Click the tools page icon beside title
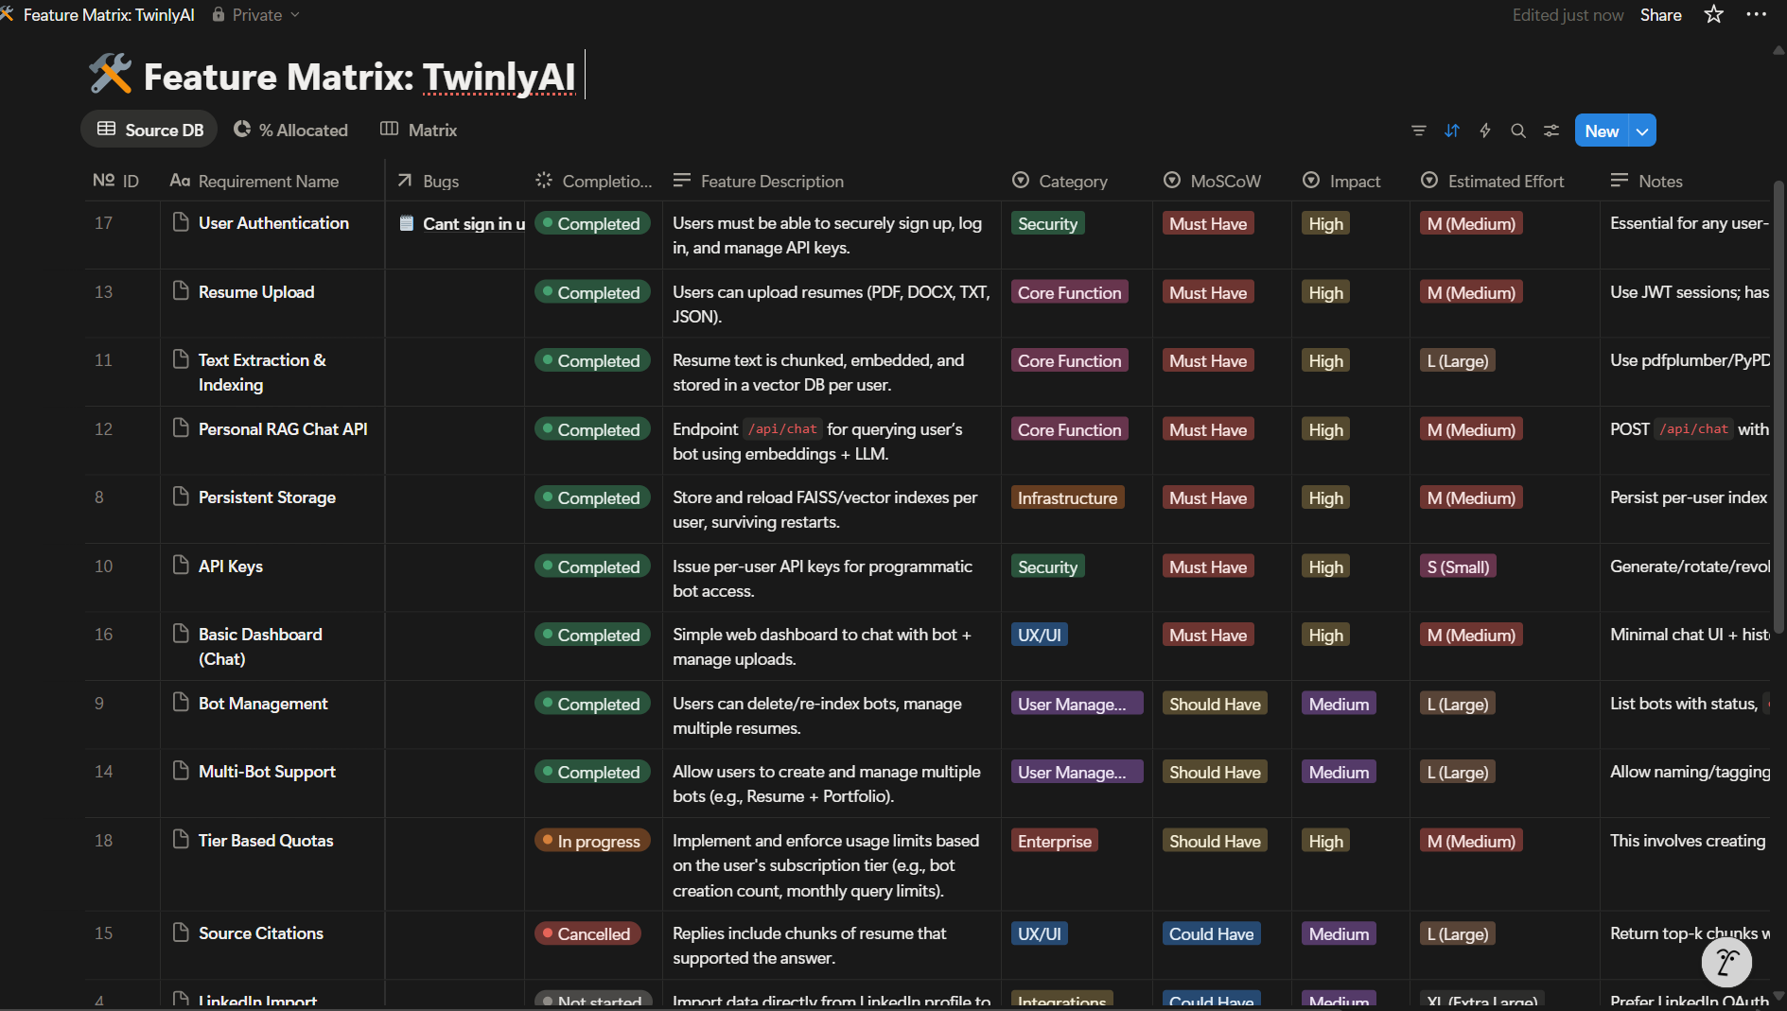 (x=111, y=74)
